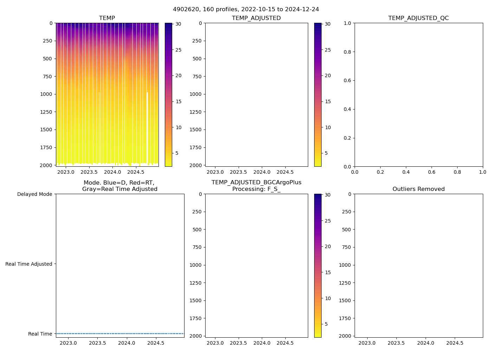This screenshot has height=351, width=492.
Task: Click the figure title starting with 4902620
Action: [x=246, y=9]
